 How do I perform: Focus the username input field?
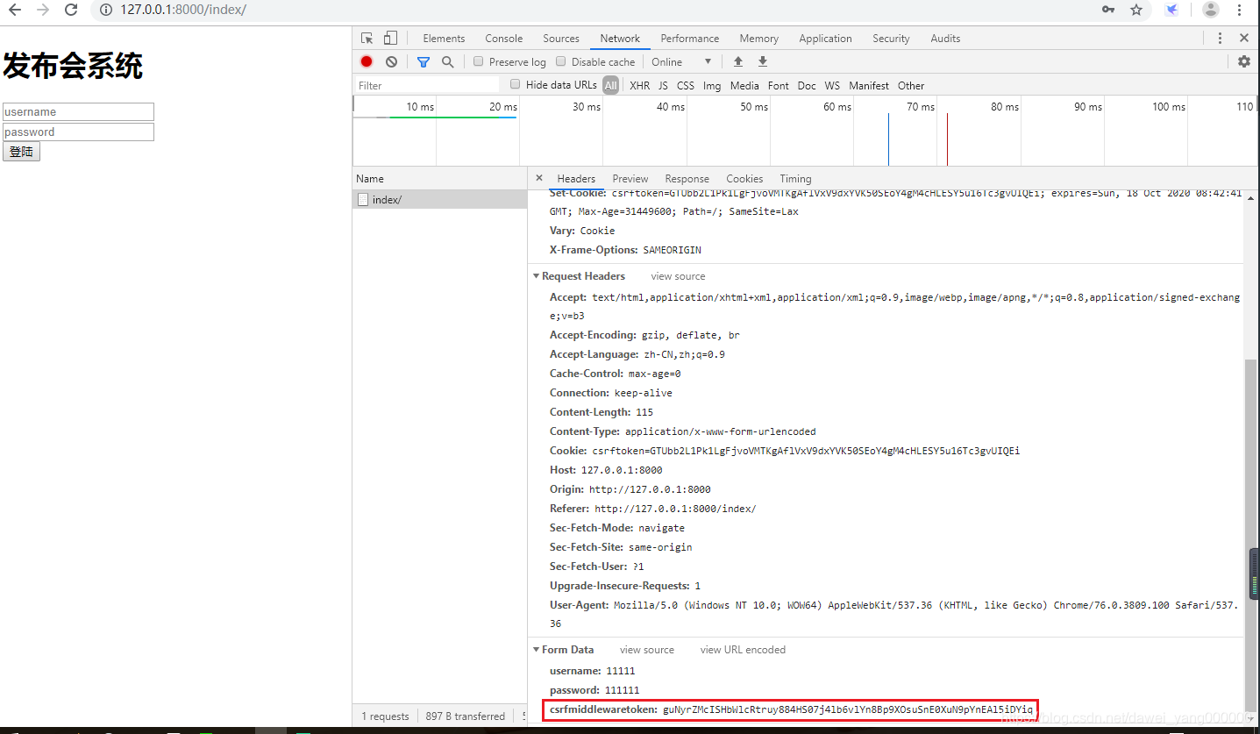(78, 111)
